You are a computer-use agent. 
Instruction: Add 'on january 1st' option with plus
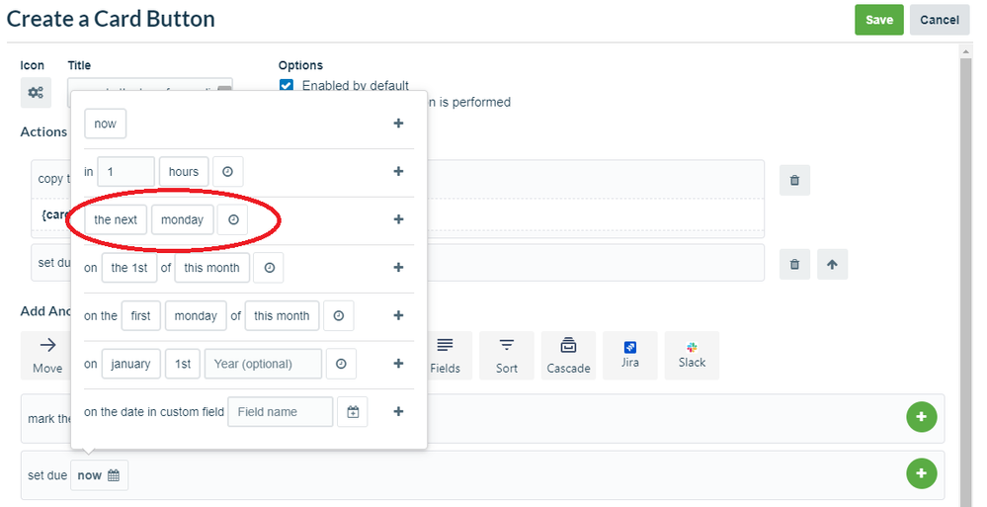click(x=398, y=364)
